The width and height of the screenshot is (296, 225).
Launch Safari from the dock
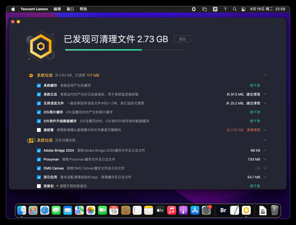(45, 210)
